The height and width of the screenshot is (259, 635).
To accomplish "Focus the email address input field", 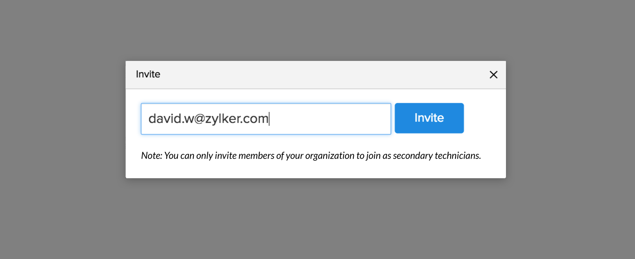I will [x=265, y=119].
